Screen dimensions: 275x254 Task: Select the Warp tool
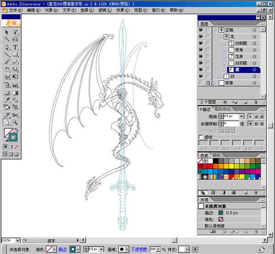pos(7,77)
